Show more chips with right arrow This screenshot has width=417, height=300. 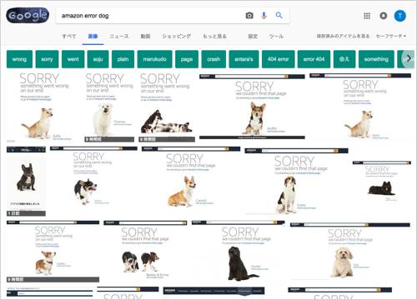coord(409,58)
